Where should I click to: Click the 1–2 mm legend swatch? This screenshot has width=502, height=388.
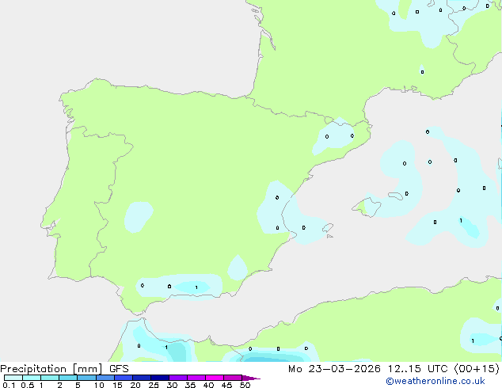[50, 378]
